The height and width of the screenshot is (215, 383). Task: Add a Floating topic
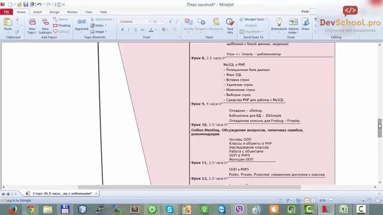(x=62, y=25)
